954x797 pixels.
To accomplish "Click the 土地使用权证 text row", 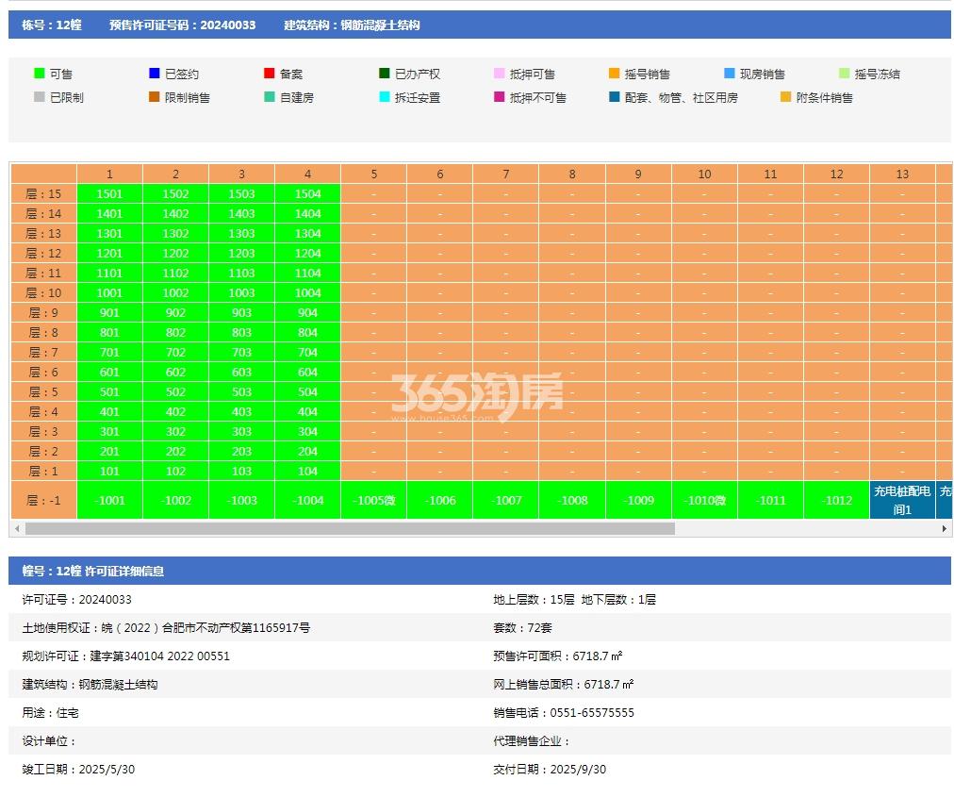I will click(x=166, y=628).
